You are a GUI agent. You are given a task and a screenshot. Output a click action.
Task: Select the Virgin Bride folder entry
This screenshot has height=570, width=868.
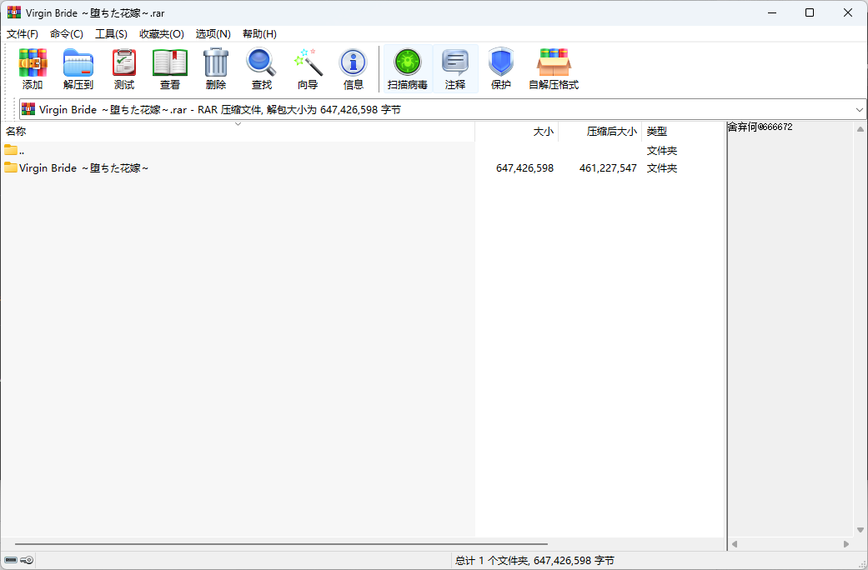(x=83, y=168)
